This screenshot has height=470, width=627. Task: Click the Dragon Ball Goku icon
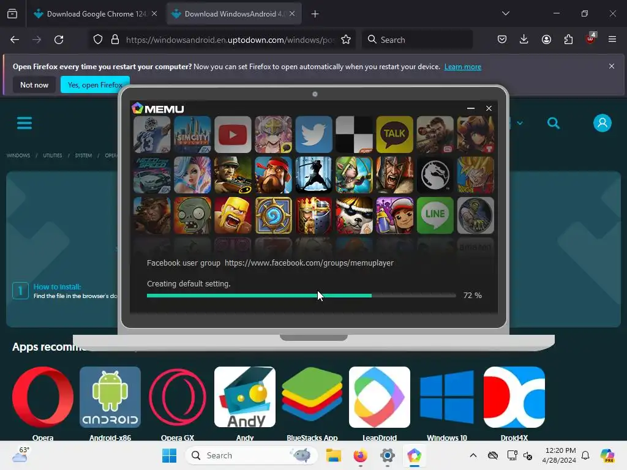(x=475, y=175)
